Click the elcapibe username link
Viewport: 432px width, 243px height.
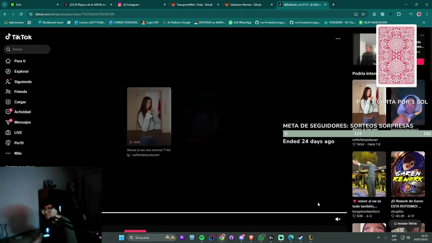pos(397,212)
